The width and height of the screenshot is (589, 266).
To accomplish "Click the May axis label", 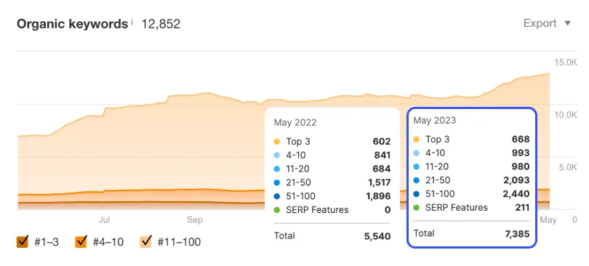I will click(x=548, y=220).
